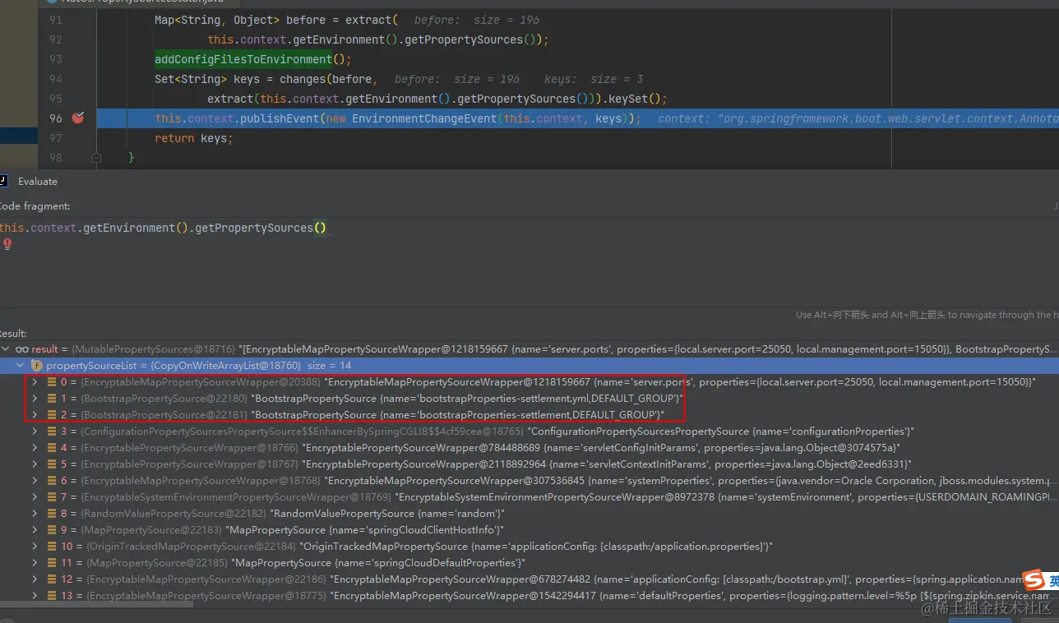Expand entry 4 servletConfigInitParams wrapper

[x=35, y=448]
